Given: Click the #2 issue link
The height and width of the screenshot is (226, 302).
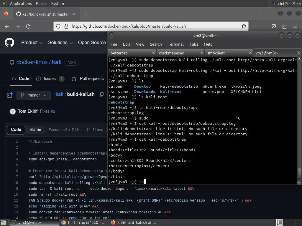Looking at the screenshot, I should (x=53, y=111).
